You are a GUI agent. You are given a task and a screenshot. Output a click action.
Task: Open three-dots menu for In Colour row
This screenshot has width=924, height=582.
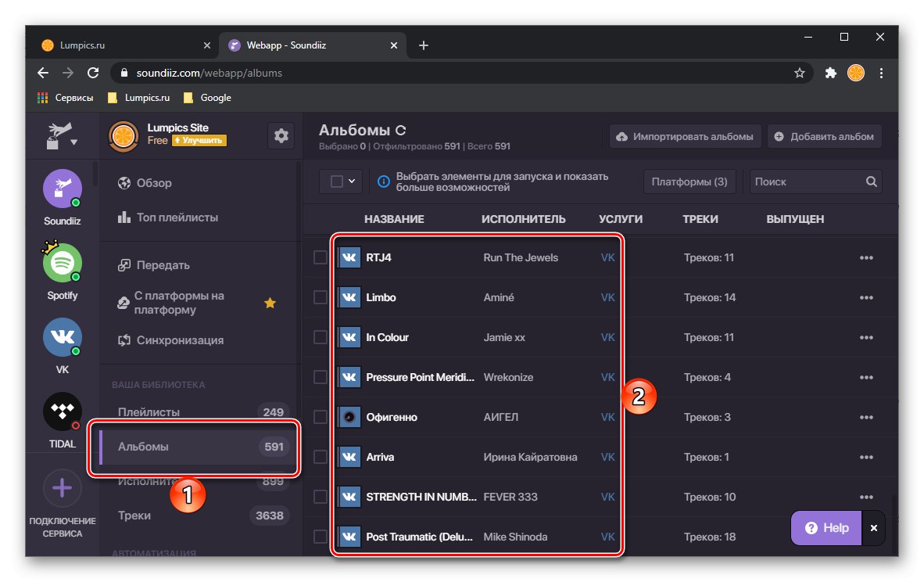point(866,337)
